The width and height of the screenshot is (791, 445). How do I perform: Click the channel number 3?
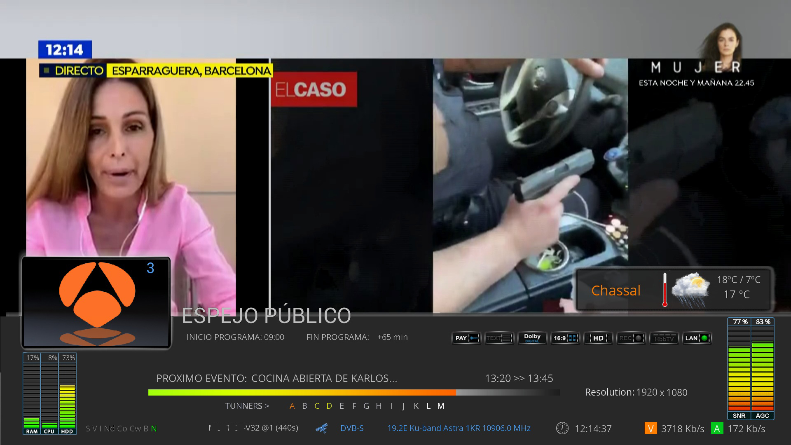(150, 268)
